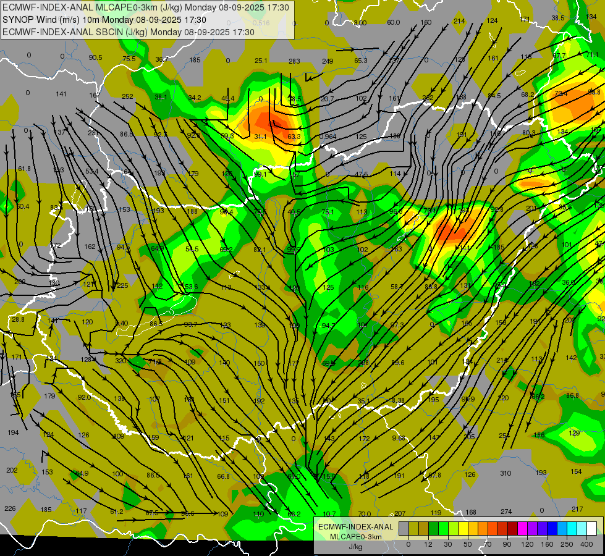Screen dimensions: 605x556
Task: Click the map value 249
Action: pyautogui.click(x=328, y=61)
